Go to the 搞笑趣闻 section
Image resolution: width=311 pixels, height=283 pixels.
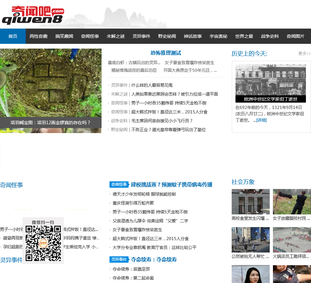(x=64, y=36)
